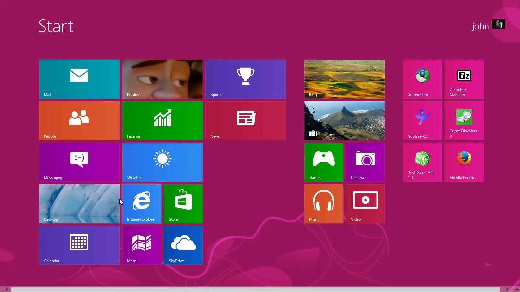Launch Supermium browser tile

pos(422,79)
